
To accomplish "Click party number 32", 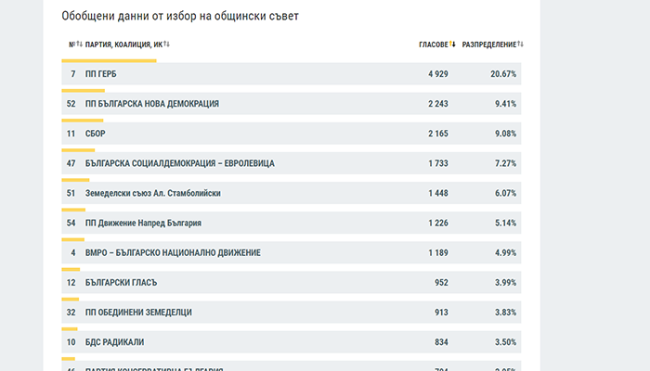I will click(x=71, y=313).
